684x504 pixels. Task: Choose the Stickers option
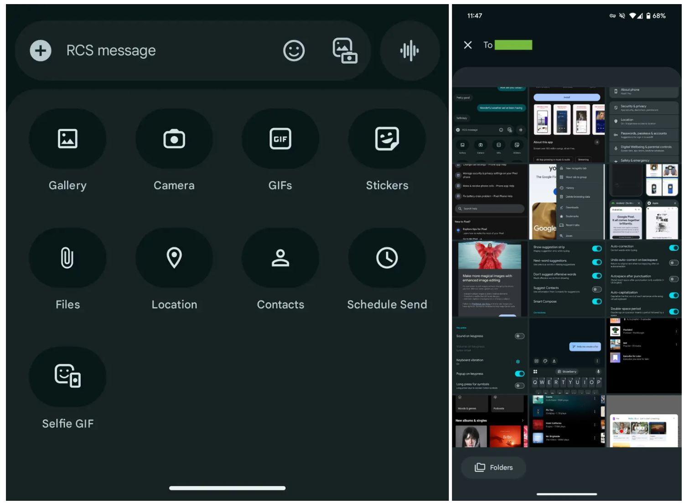[387, 139]
